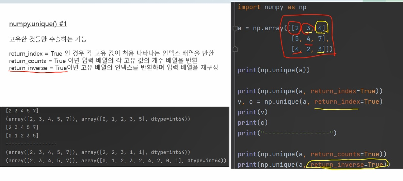Select the '고유한 것들만 추출하는 기능' description line

pyautogui.click(x=48, y=39)
